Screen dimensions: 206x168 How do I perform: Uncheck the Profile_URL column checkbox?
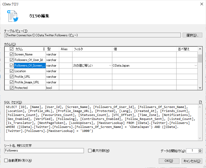point(12,77)
